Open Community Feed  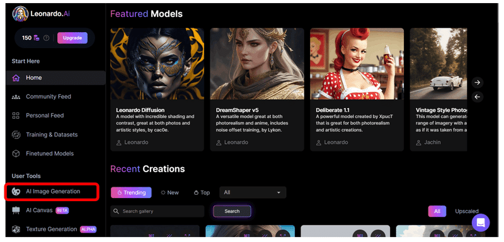point(49,96)
